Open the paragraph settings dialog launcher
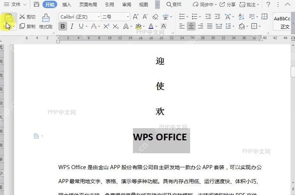 point(268,32)
